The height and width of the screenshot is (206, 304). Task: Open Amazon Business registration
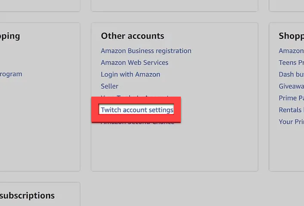click(x=146, y=51)
